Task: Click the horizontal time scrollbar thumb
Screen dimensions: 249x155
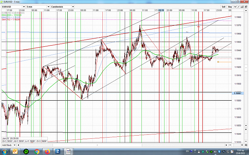Action: click(x=97, y=145)
